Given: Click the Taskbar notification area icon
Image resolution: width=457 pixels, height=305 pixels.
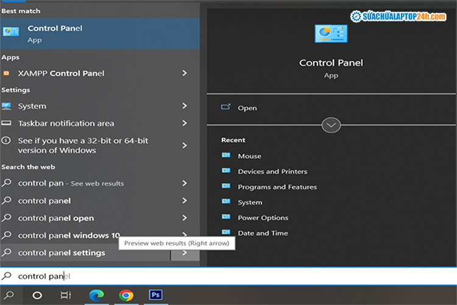Looking at the screenshot, I should [6, 123].
